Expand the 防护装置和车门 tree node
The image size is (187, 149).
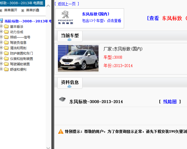(1, 53)
